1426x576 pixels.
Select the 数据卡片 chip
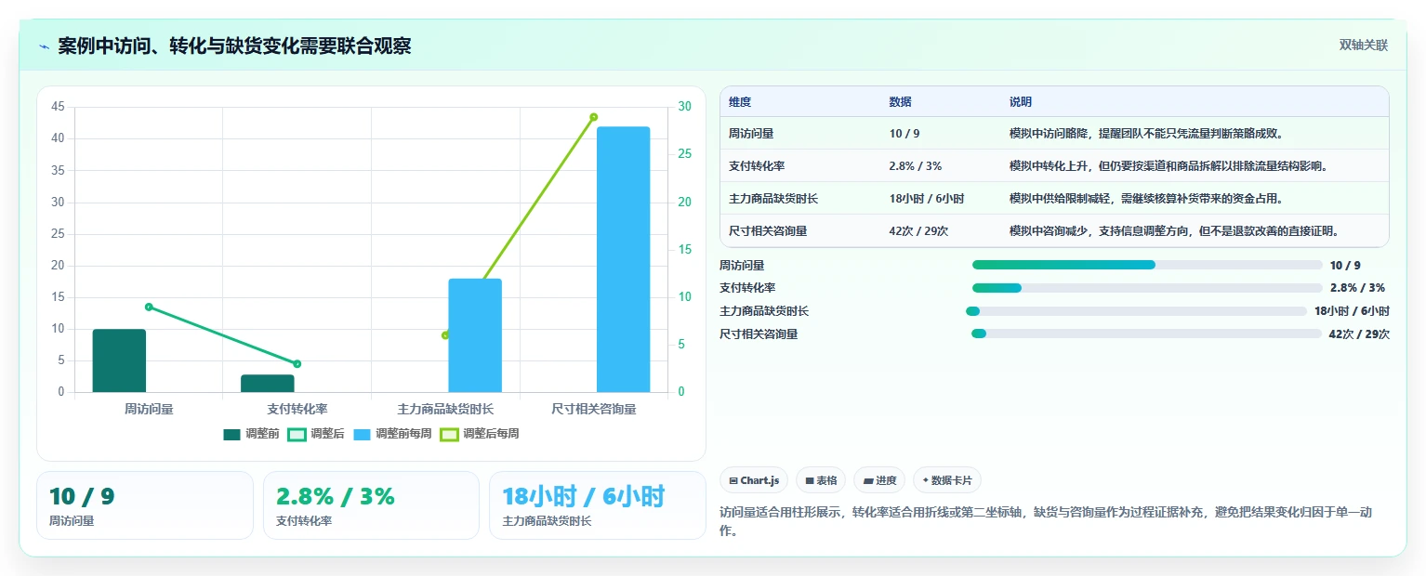click(x=947, y=480)
